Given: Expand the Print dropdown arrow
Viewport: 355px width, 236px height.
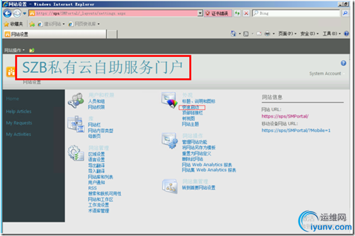Looking at the screenshot, I should (x=273, y=34).
